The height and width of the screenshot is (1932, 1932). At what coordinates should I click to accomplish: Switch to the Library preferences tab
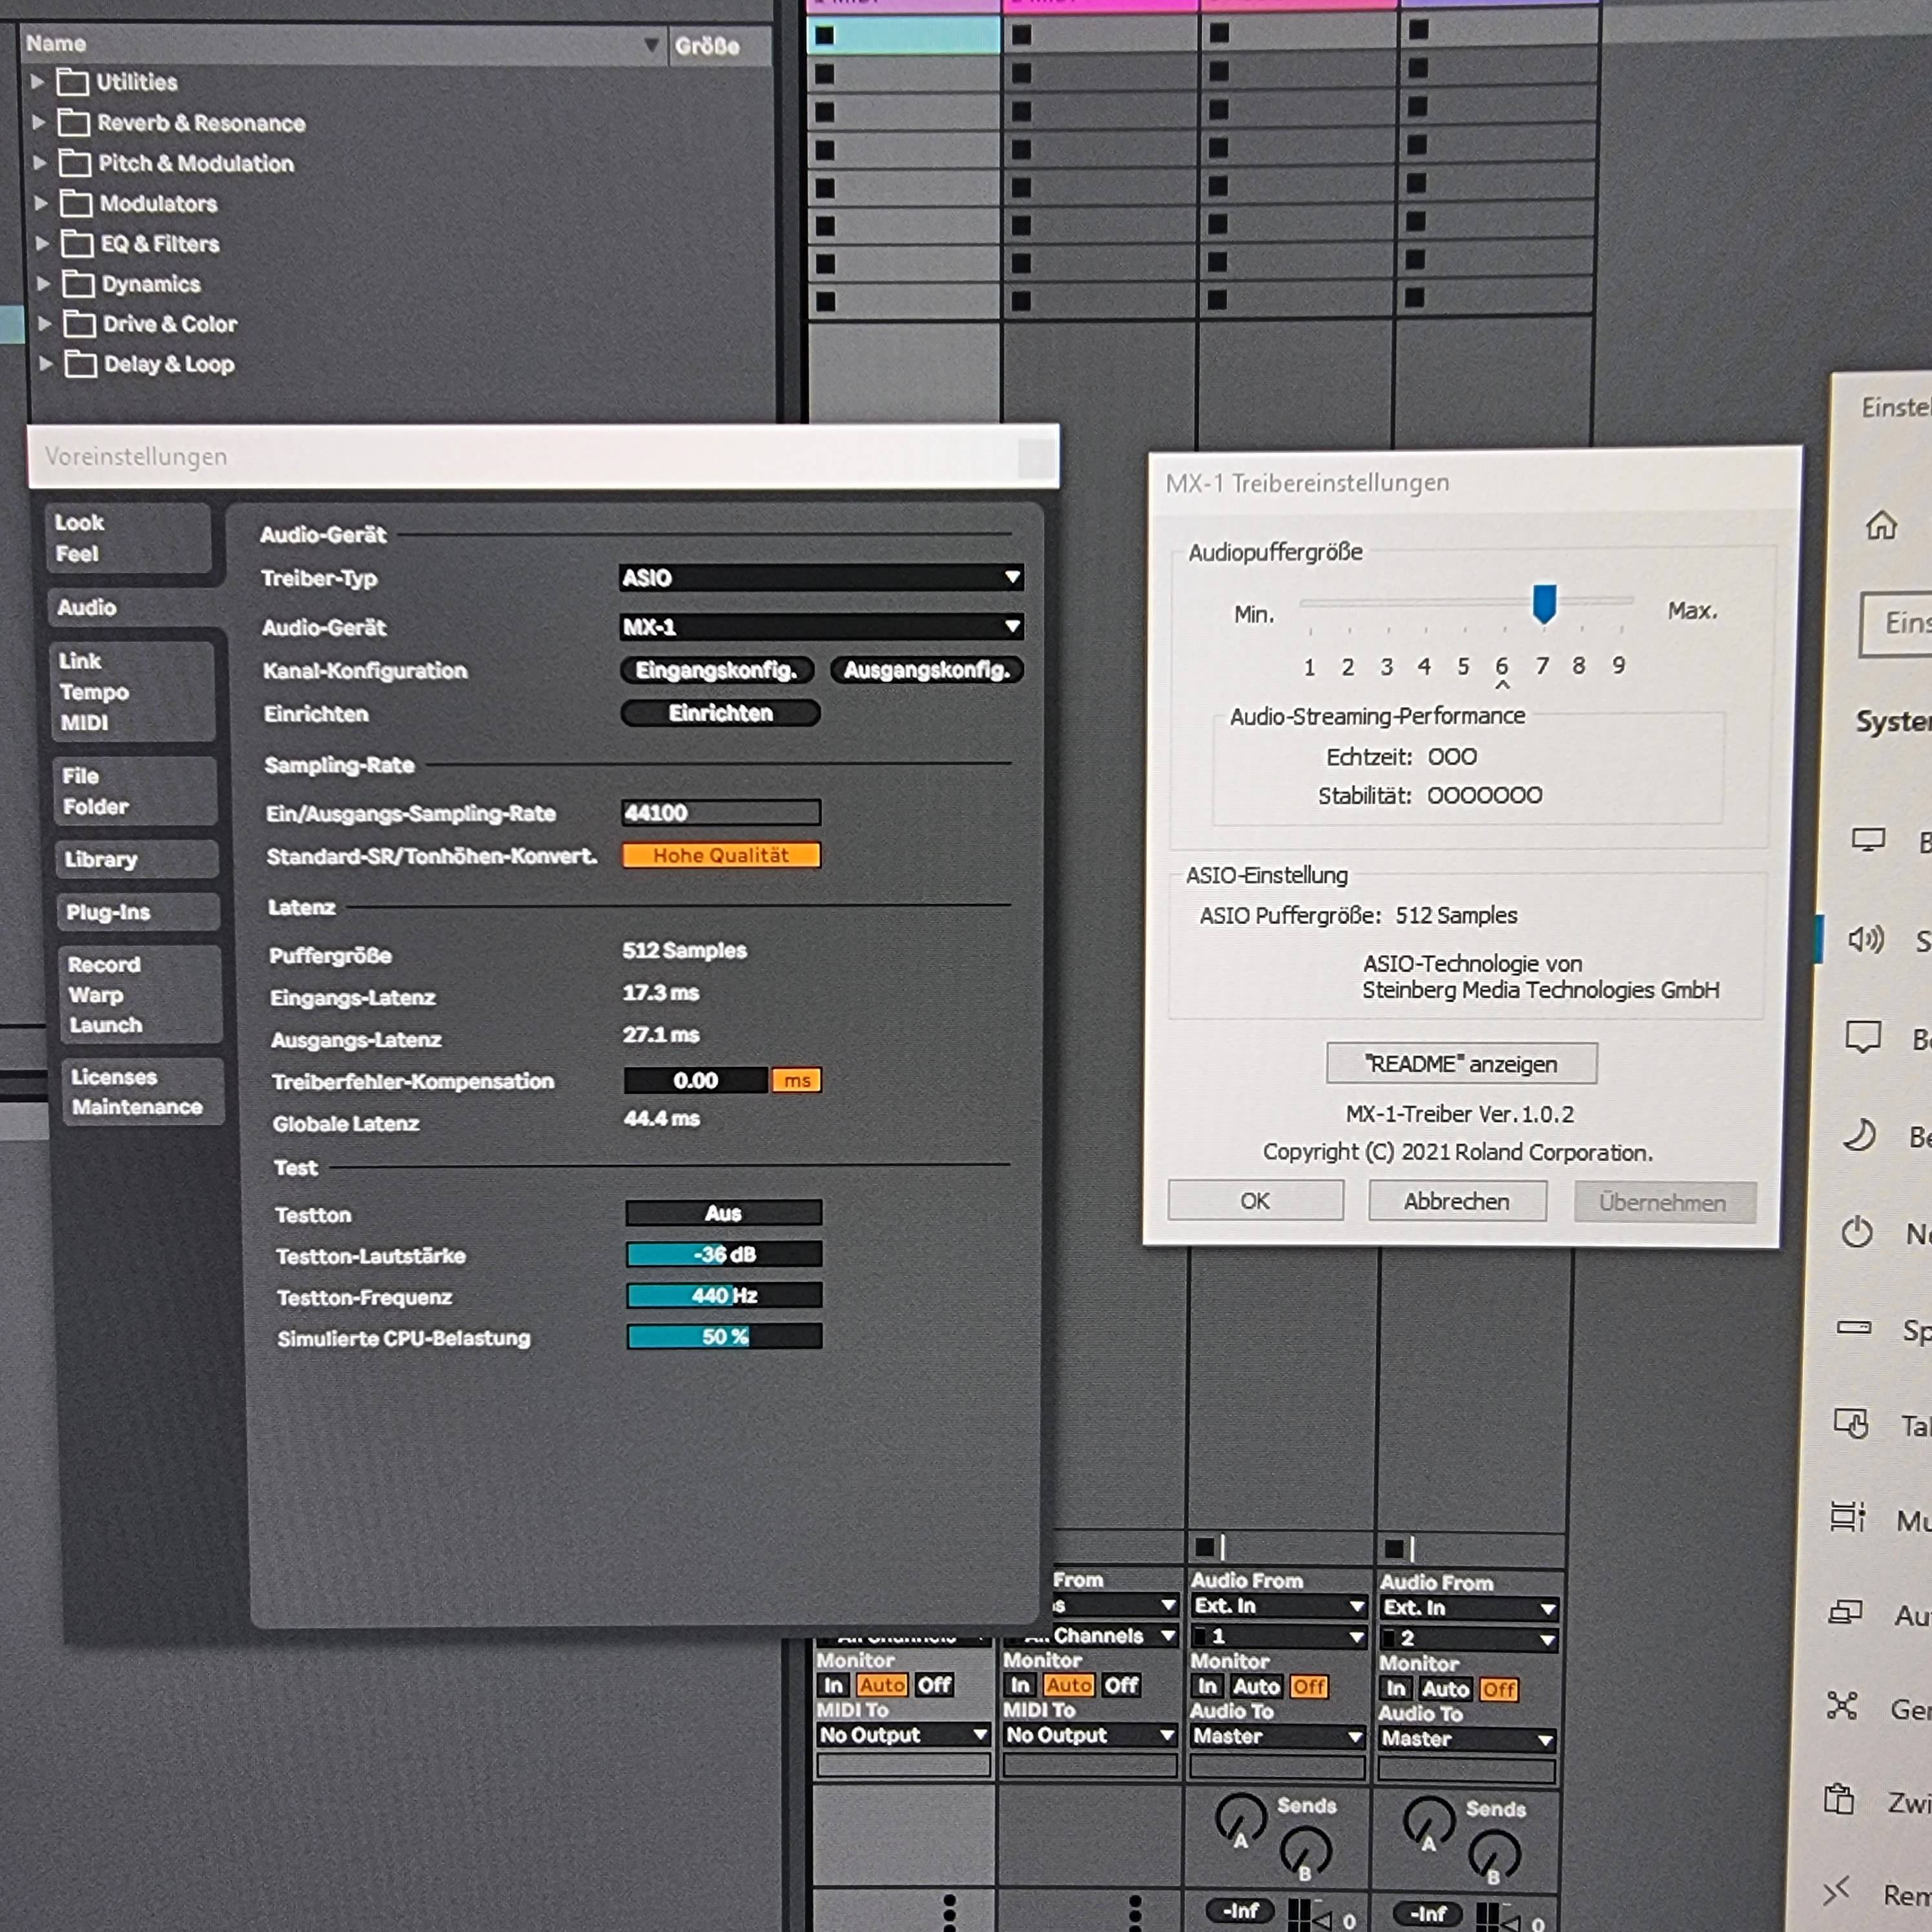click(137, 859)
